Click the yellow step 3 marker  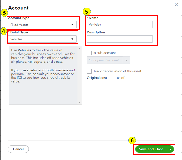pyautogui.click(x=4, y=13)
